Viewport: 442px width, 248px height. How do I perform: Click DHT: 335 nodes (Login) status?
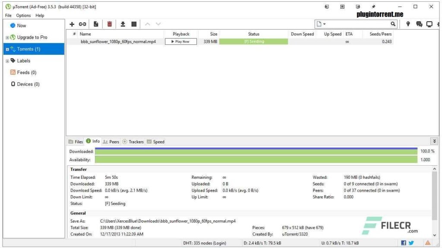click(x=205, y=243)
